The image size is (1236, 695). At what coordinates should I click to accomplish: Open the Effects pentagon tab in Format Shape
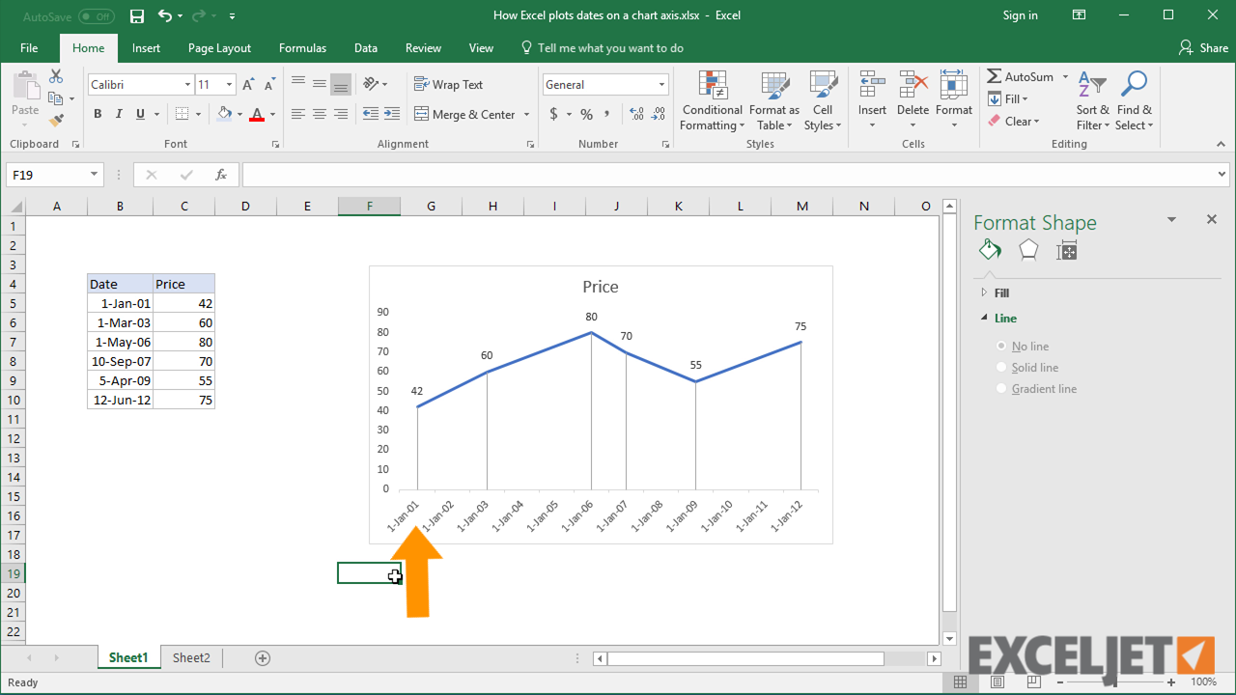(1028, 251)
